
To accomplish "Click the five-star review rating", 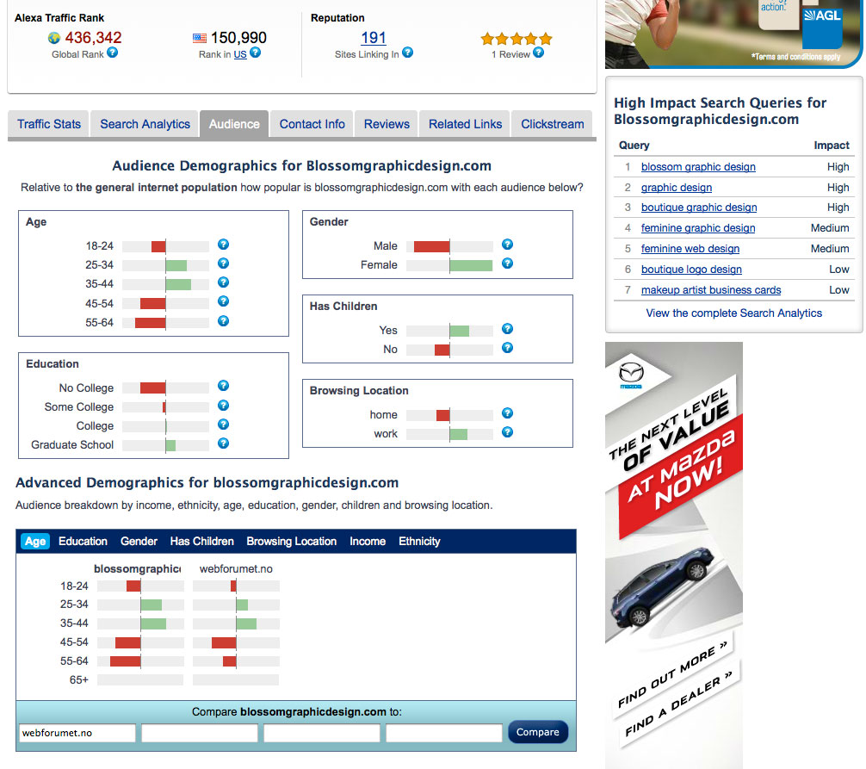I will click(517, 39).
